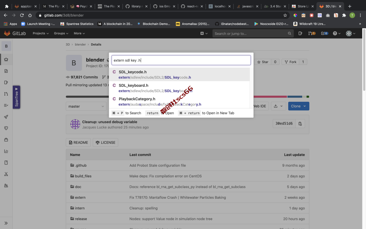Open the Clone dropdown
The image size is (366, 229).
pos(299,106)
